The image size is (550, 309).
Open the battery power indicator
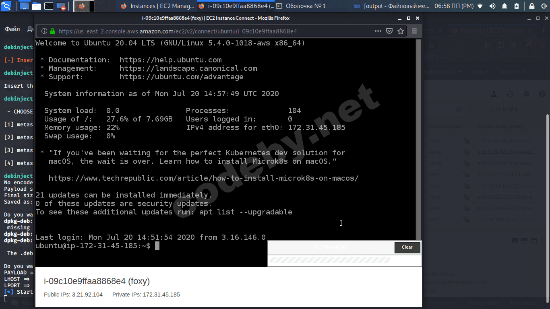(517, 6)
